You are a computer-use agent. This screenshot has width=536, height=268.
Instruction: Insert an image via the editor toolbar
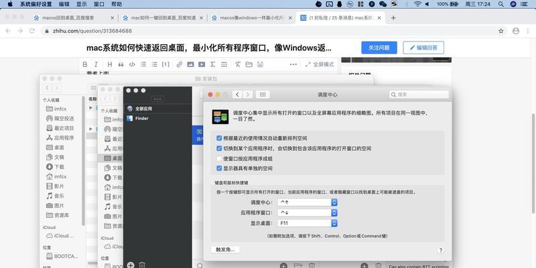(190, 64)
